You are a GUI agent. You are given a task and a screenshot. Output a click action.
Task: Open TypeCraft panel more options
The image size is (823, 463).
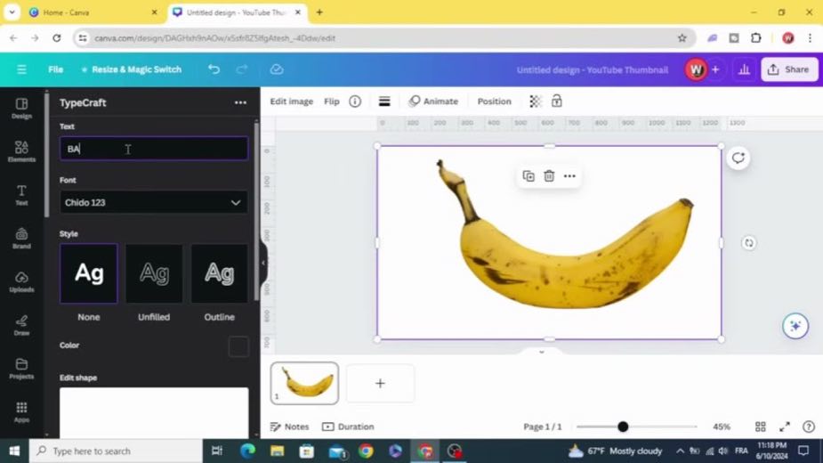click(x=240, y=102)
